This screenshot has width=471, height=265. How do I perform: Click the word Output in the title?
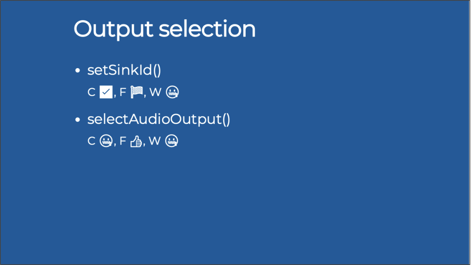(x=113, y=30)
